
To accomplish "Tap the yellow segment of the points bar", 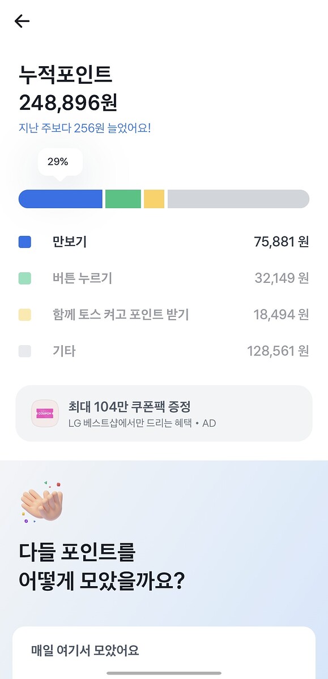I will 154,199.
